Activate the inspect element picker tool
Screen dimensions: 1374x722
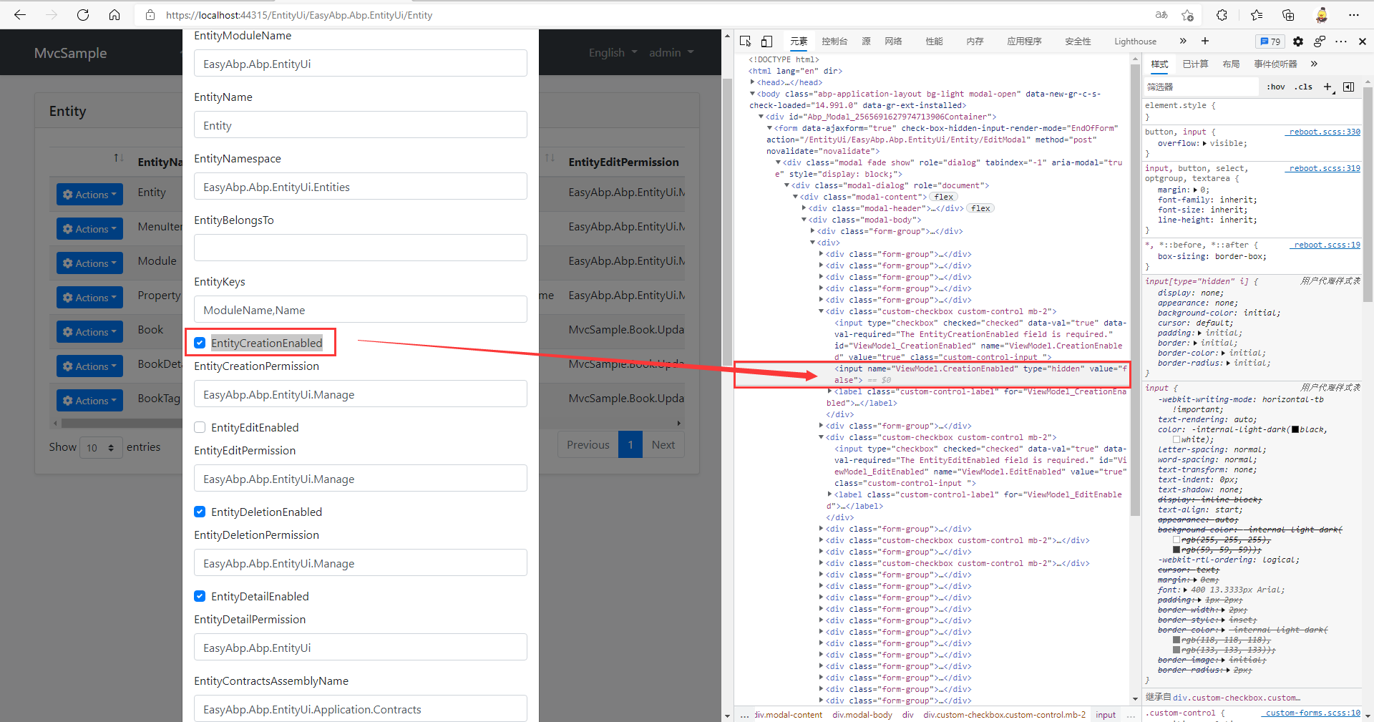(x=745, y=42)
